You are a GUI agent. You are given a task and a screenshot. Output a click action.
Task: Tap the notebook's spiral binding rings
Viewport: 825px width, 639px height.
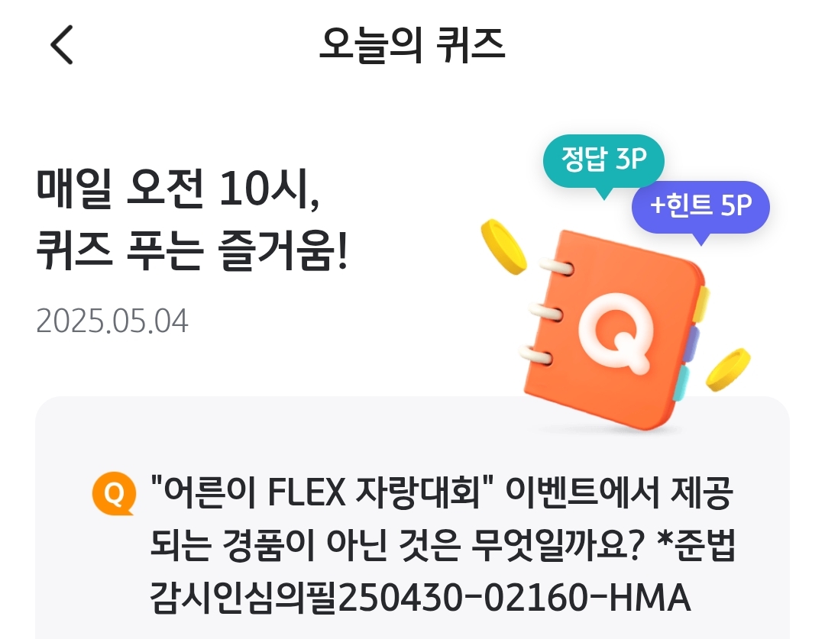point(547,313)
